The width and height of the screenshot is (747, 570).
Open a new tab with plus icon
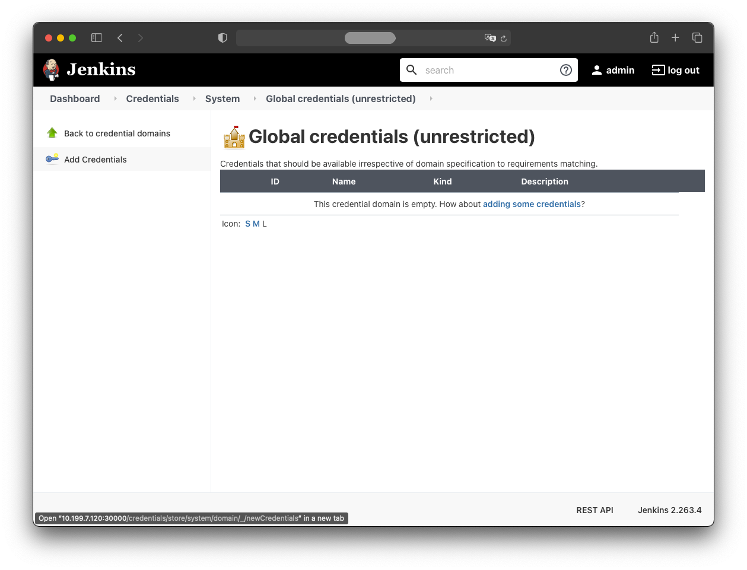click(675, 38)
